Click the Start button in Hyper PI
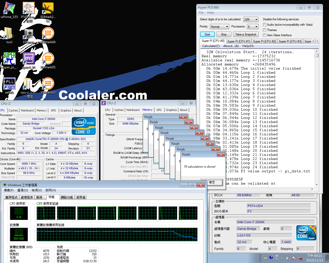This screenshot has height=263, width=329. coord(207,34)
